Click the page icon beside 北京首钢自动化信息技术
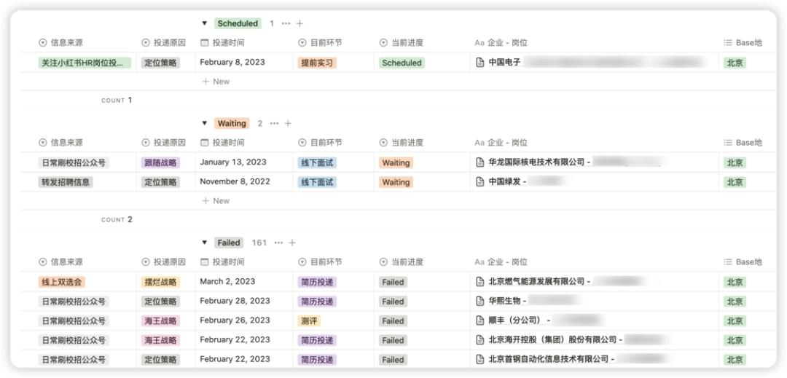Screen dimensions: 787x378 [479, 360]
